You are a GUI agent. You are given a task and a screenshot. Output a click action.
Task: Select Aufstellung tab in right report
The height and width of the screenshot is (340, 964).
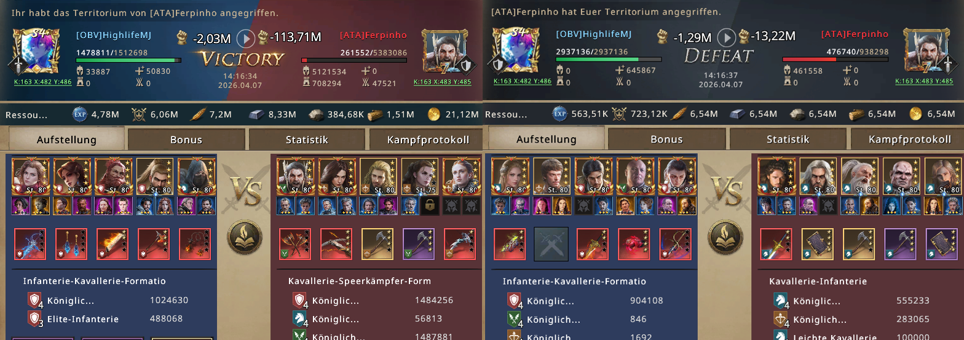pos(546,140)
